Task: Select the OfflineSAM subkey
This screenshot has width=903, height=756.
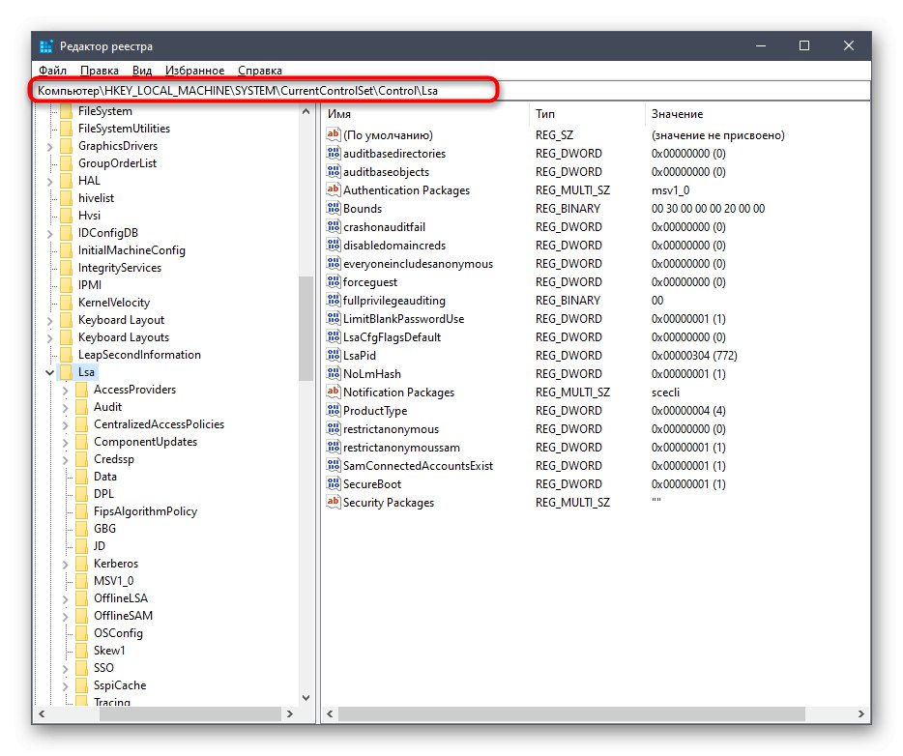Action: [123, 615]
